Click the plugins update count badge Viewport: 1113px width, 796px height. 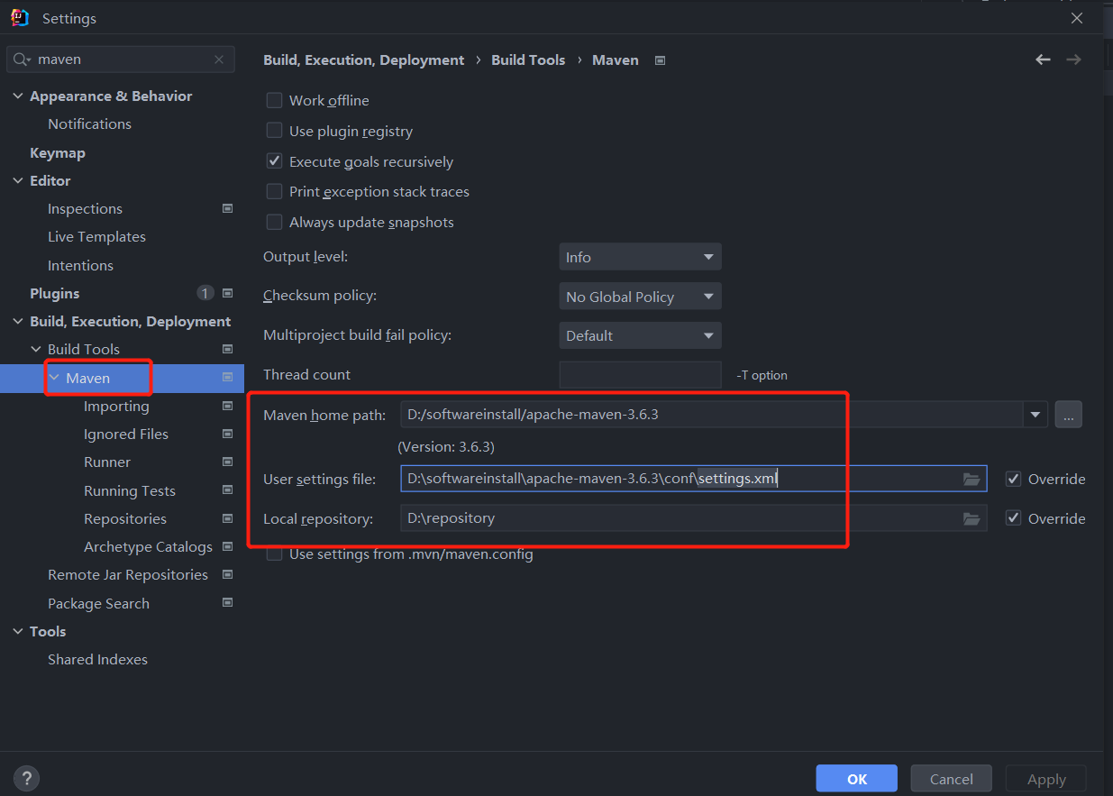(x=205, y=293)
